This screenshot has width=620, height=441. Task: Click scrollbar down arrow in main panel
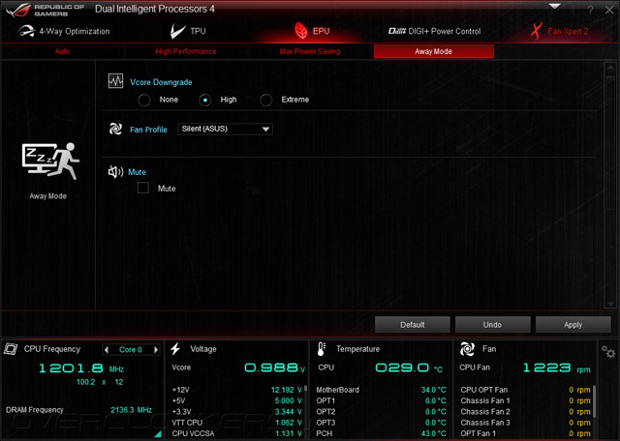(x=610, y=304)
